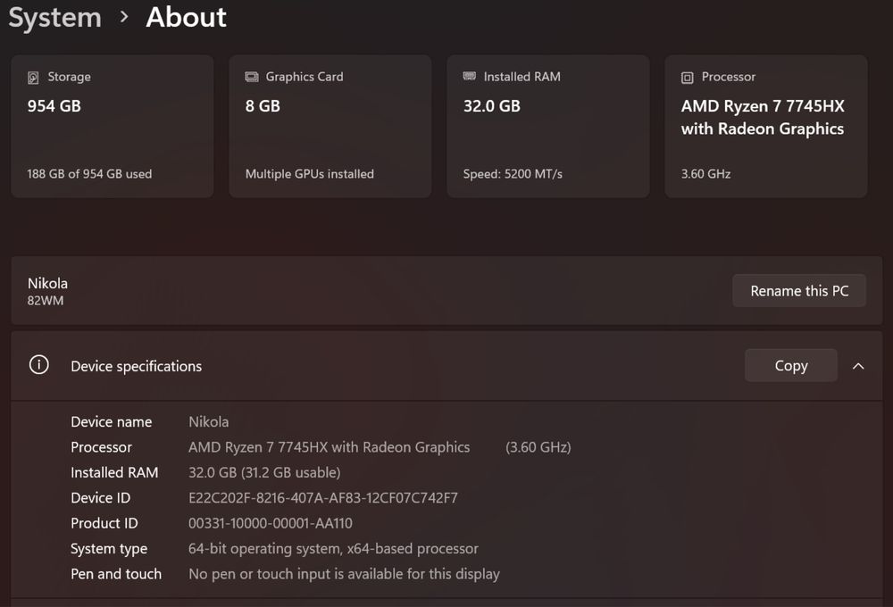Select the Device name value Nikola
Viewport: 893px width, 607px height.
click(x=208, y=422)
